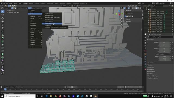Toggle X-ray display in viewport header
The height and width of the screenshot is (98, 174).
(x=133, y=8)
